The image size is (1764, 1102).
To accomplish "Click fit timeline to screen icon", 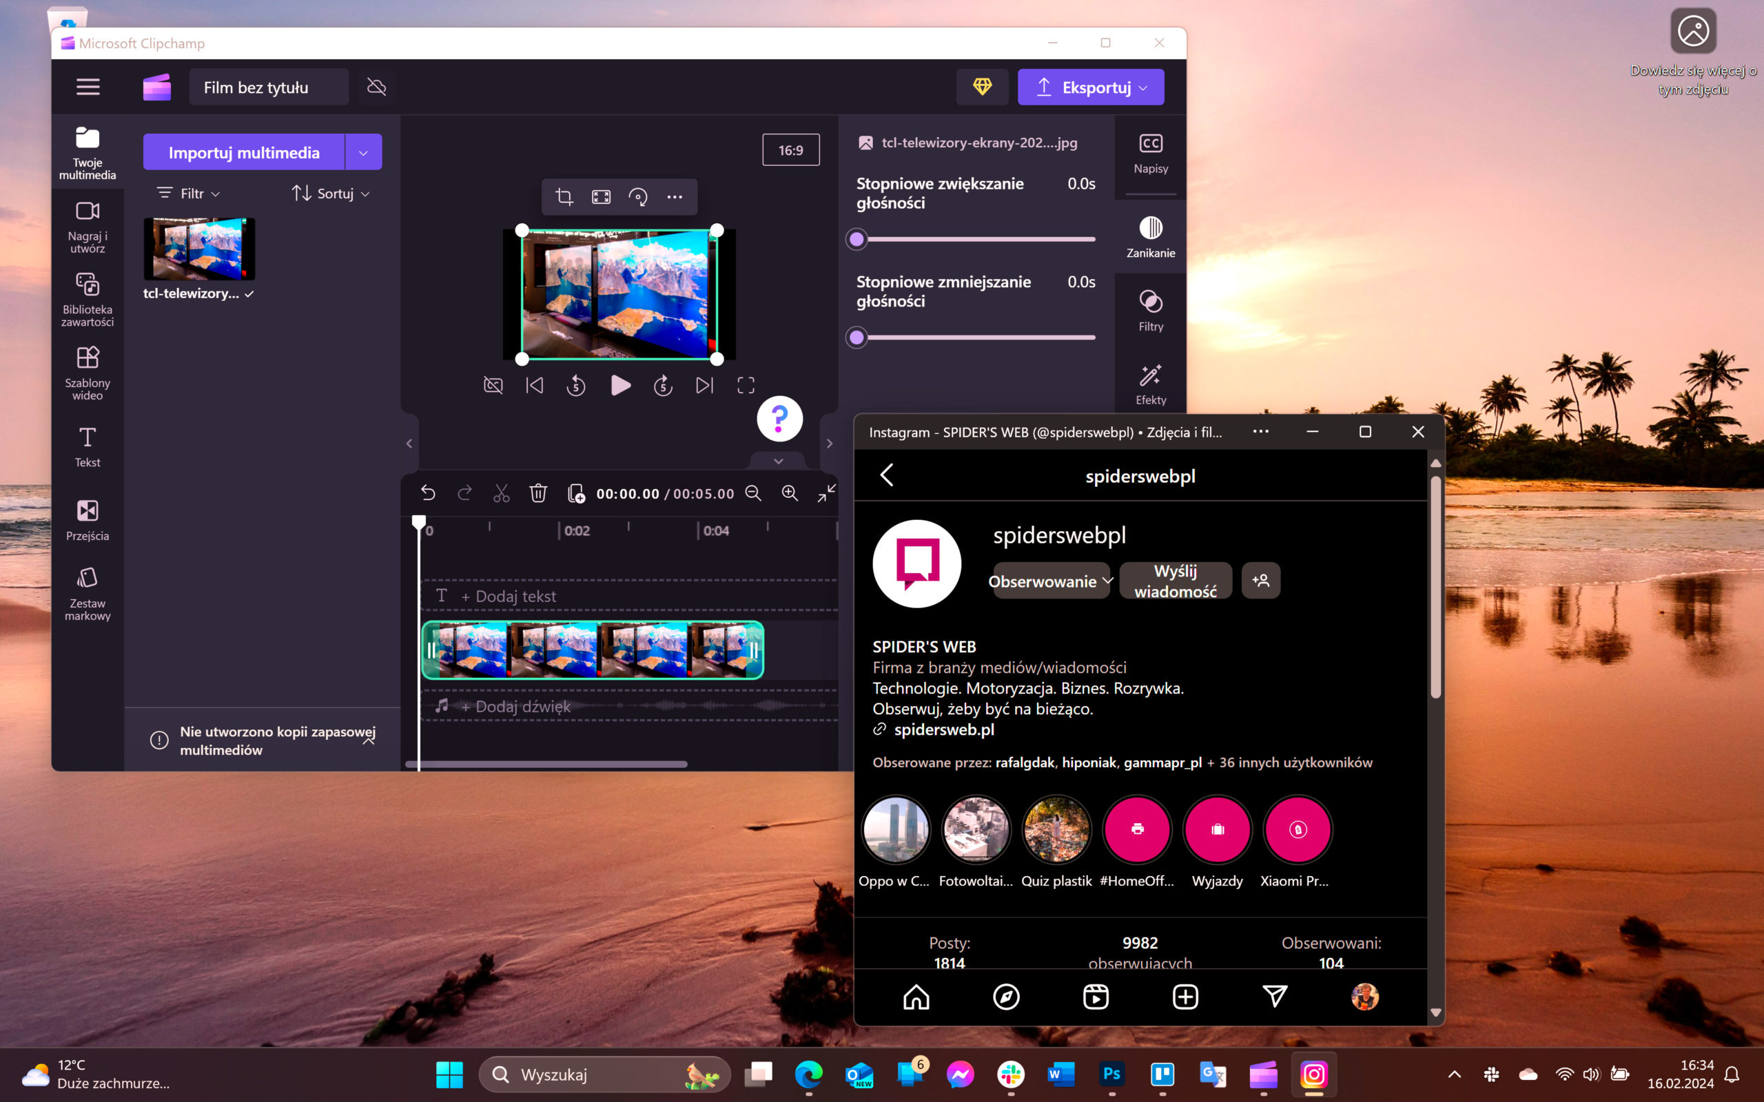I will pos(827,493).
